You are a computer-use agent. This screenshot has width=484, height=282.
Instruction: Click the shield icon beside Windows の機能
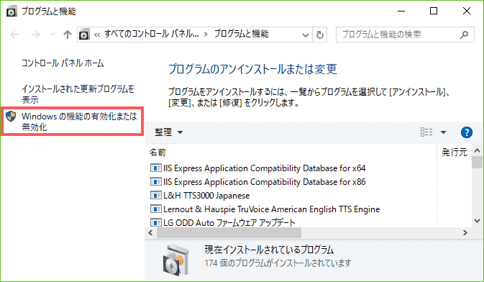click(11, 116)
